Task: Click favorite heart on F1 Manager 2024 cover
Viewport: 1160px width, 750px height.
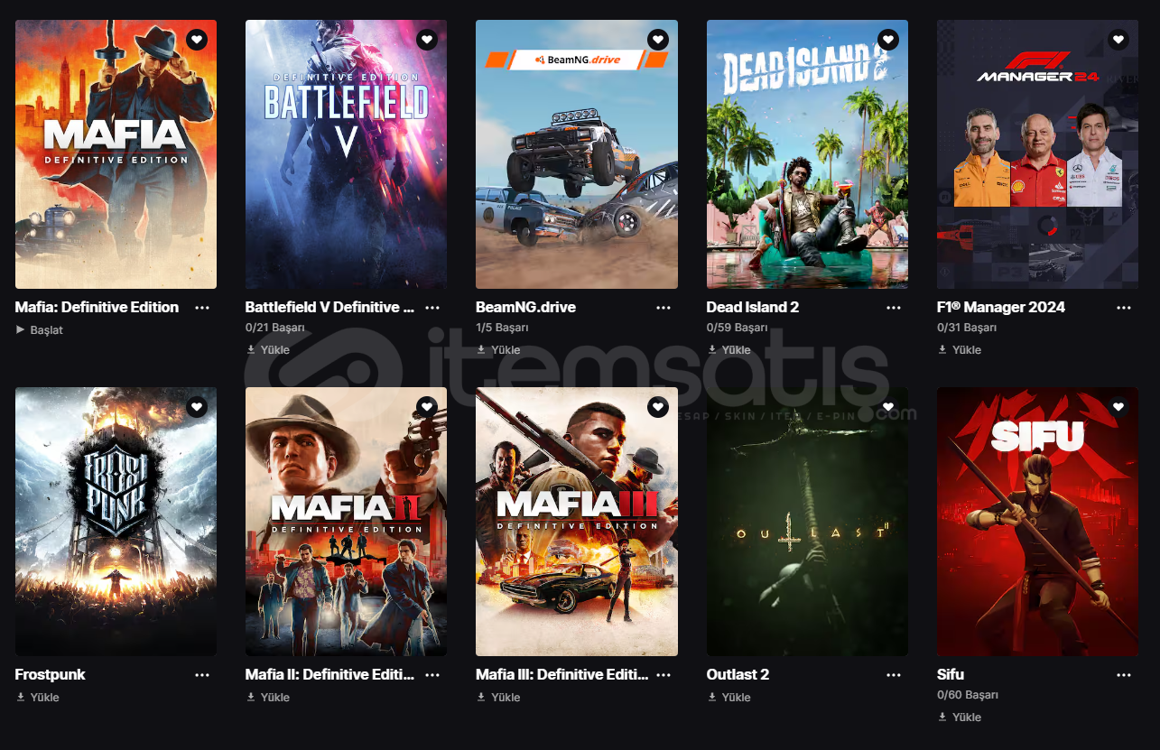Action: tap(1118, 40)
